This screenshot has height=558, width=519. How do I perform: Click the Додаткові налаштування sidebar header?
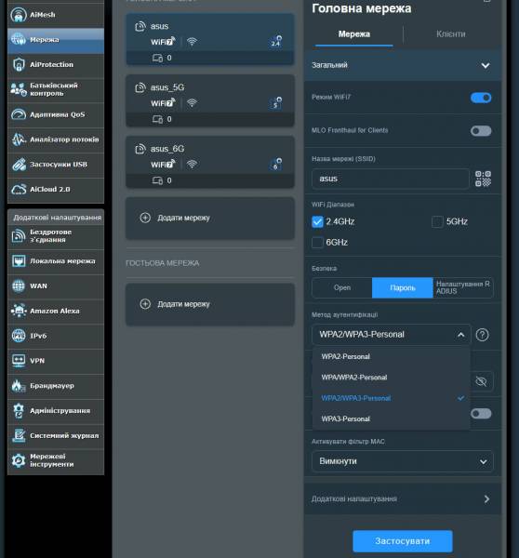[56, 218]
